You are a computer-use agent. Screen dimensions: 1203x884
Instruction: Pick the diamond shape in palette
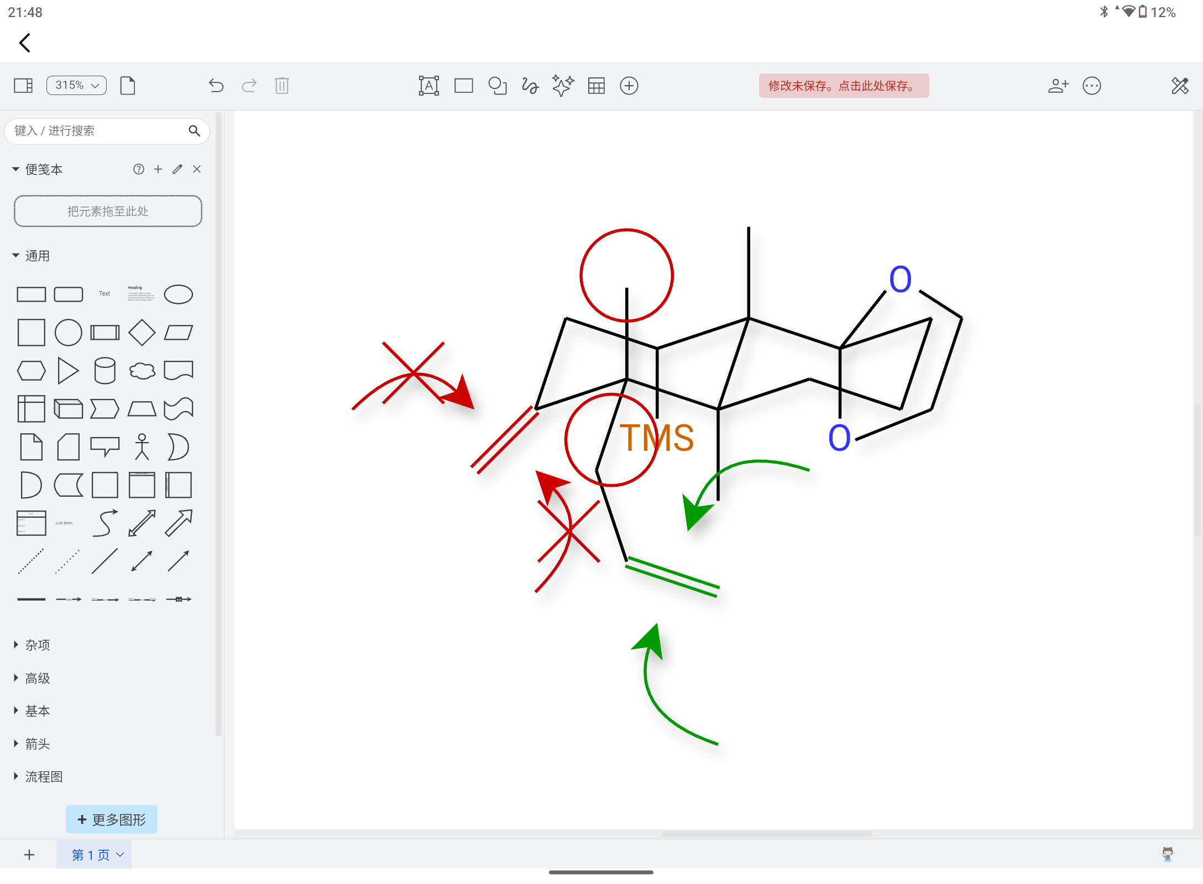[x=142, y=333]
